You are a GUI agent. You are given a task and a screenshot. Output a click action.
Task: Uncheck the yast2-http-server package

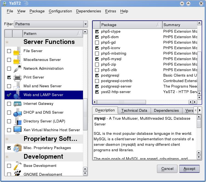click(97, 92)
